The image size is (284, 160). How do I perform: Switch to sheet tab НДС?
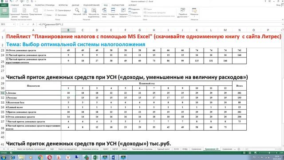[x=52, y=149]
